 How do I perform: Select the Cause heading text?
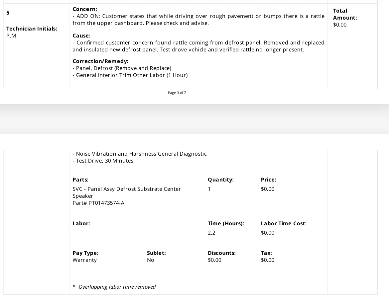pyautogui.click(x=81, y=36)
